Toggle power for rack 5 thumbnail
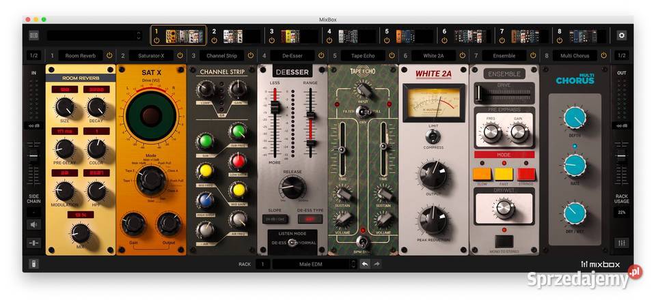Image resolution: width=656 pixels, height=302 pixels. pos(387,40)
